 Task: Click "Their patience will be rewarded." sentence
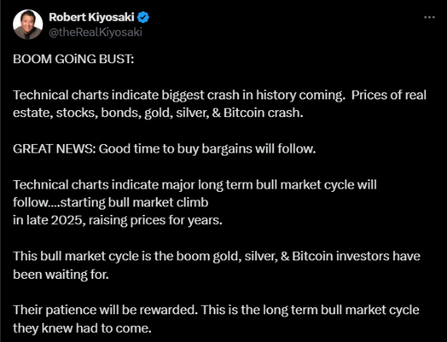tap(106, 310)
